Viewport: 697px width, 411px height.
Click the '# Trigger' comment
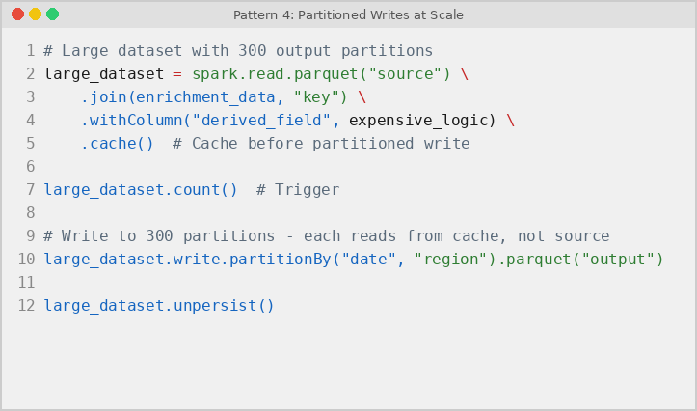[298, 189]
